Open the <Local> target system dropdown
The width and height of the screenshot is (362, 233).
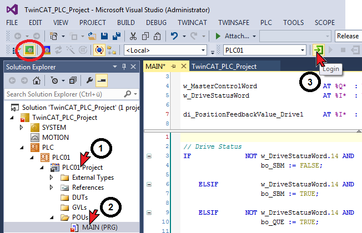pos(203,50)
